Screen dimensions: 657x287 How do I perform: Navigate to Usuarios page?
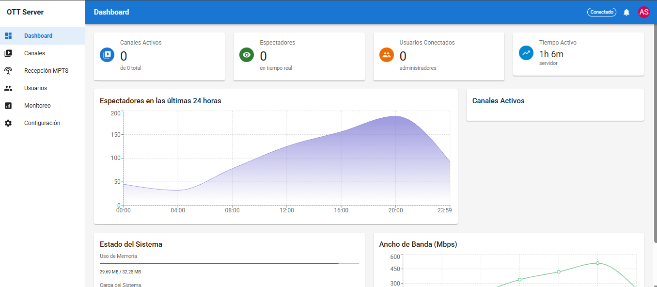click(43, 88)
